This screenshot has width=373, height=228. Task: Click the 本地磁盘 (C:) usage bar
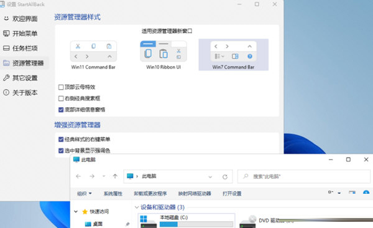click(x=196, y=224)
